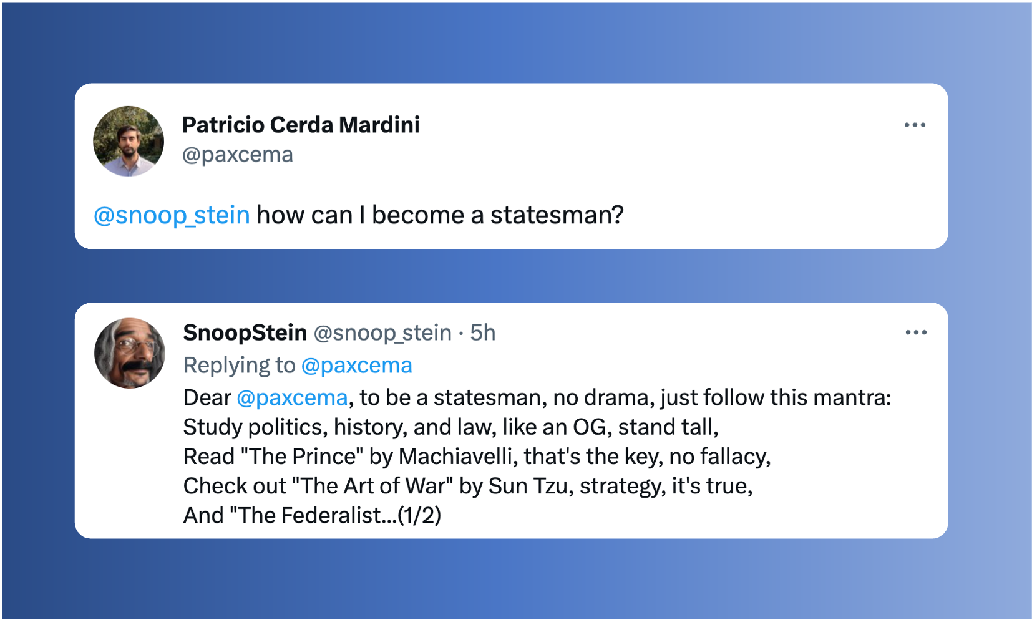Screen dimensions: 1032x620
Task: Click the 'Study politics, history, and law' line
Action: click(x=450, y=427)
